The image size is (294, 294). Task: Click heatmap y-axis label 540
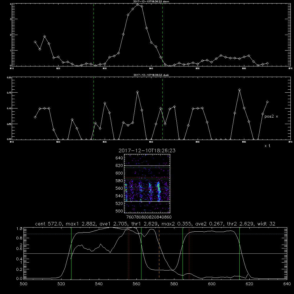[x=119, y=196]
